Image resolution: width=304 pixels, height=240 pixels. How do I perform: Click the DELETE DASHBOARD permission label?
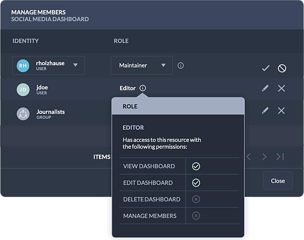click(x=152, y=199)
